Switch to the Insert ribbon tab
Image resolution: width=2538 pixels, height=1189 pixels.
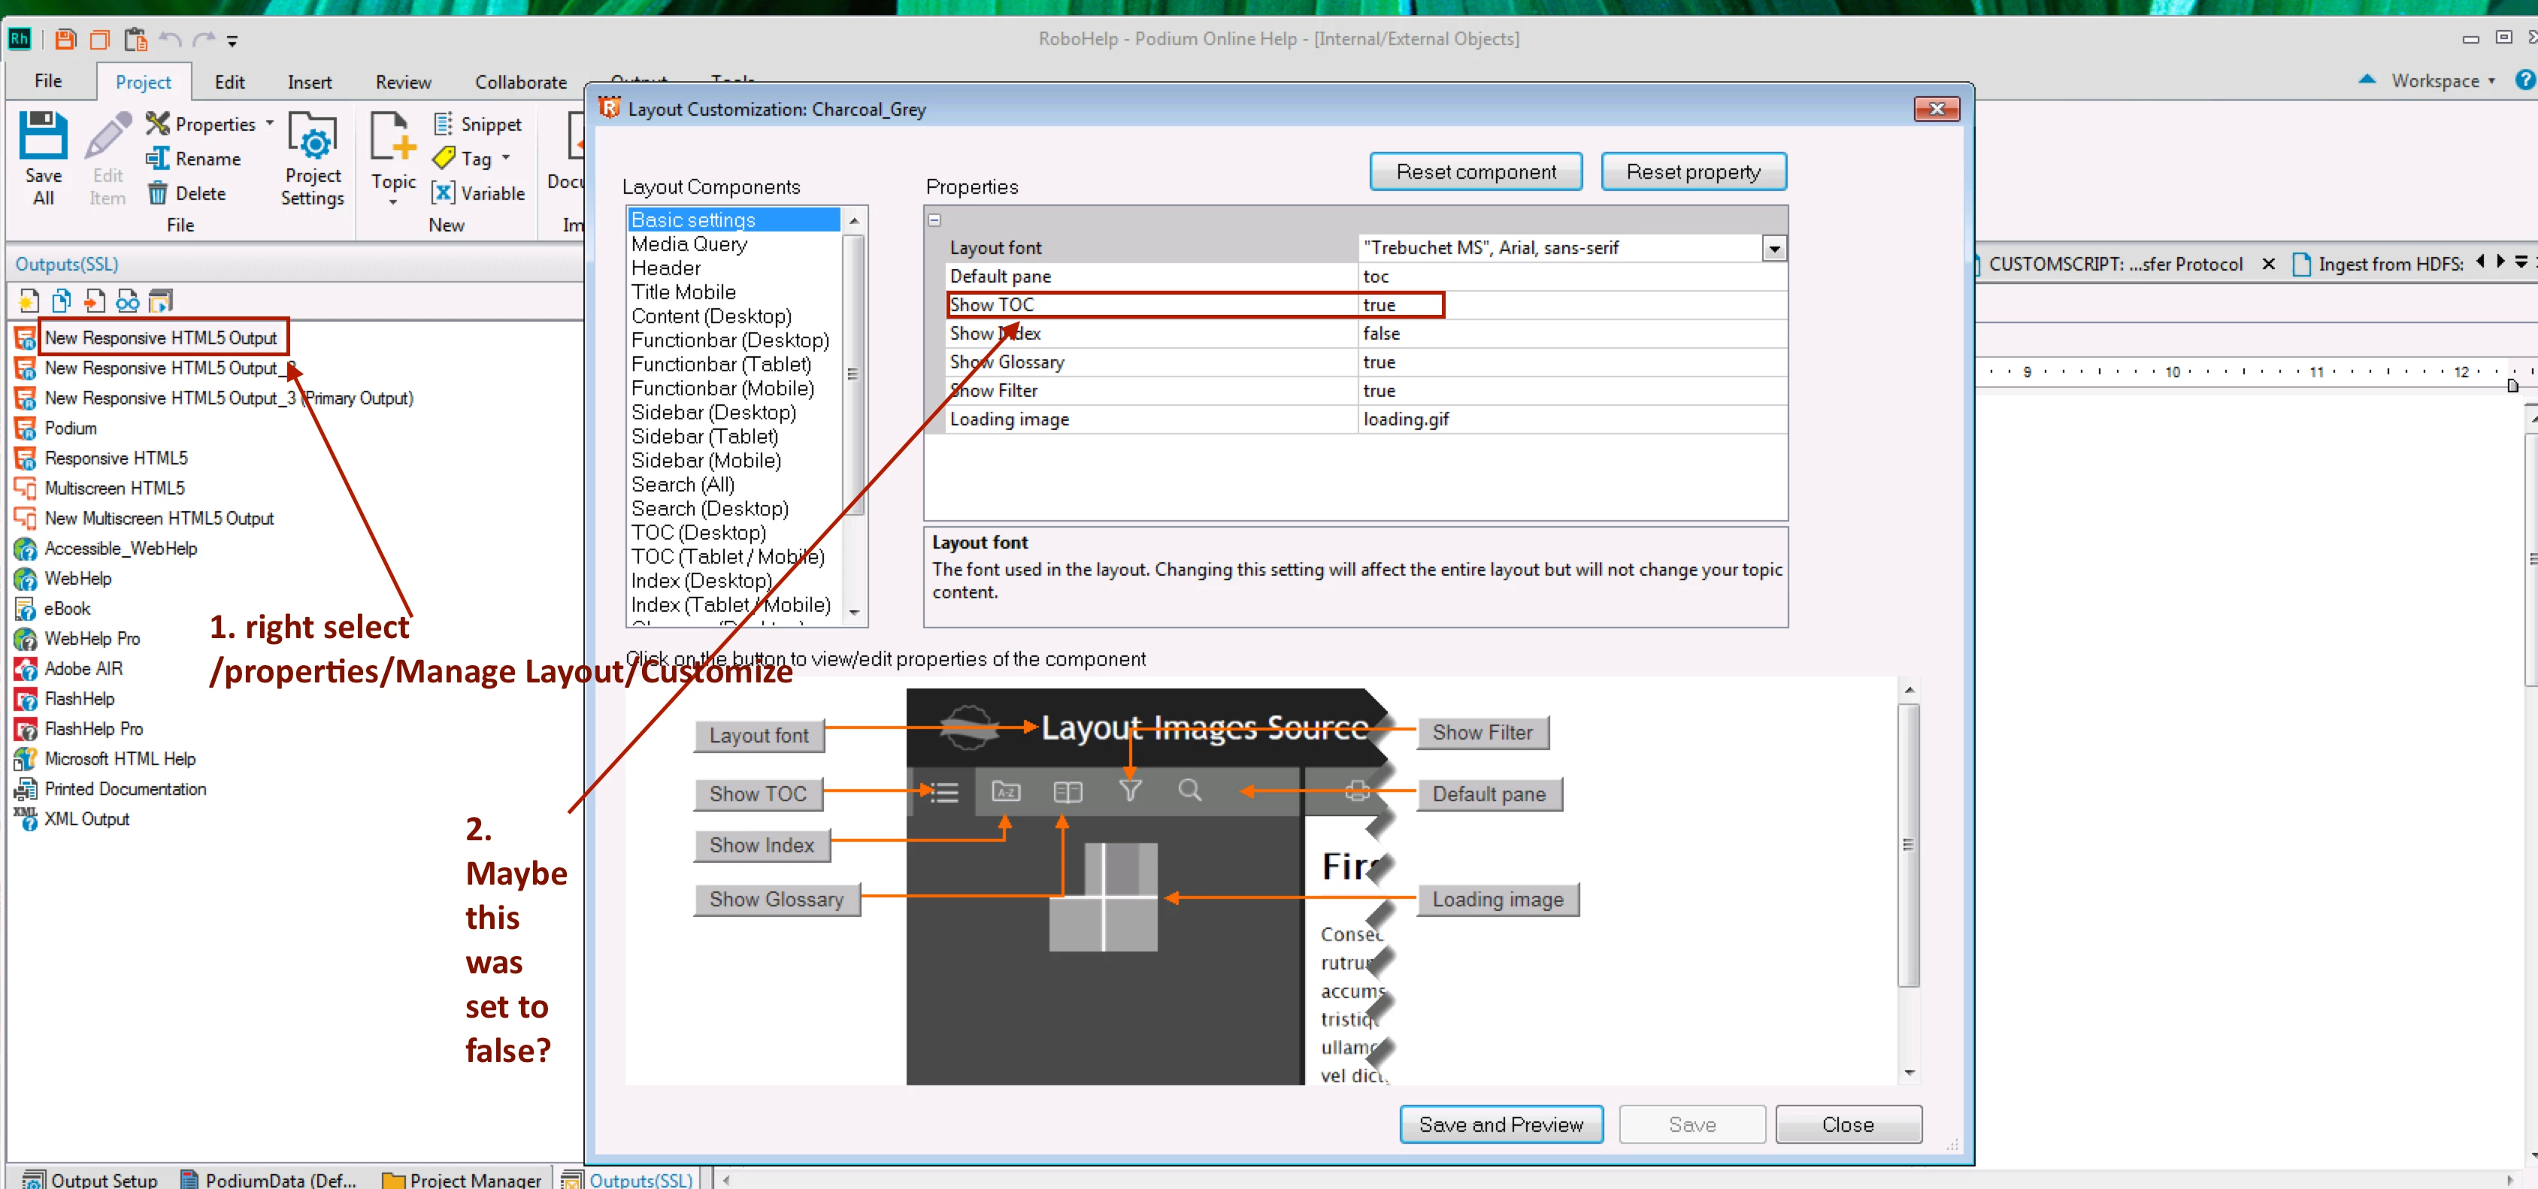(310, 83)
